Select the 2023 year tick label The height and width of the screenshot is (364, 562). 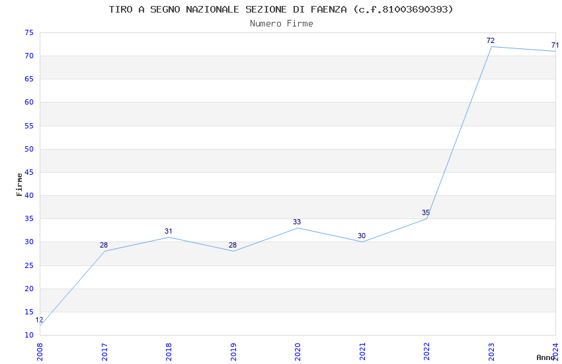tap(491, 351)
